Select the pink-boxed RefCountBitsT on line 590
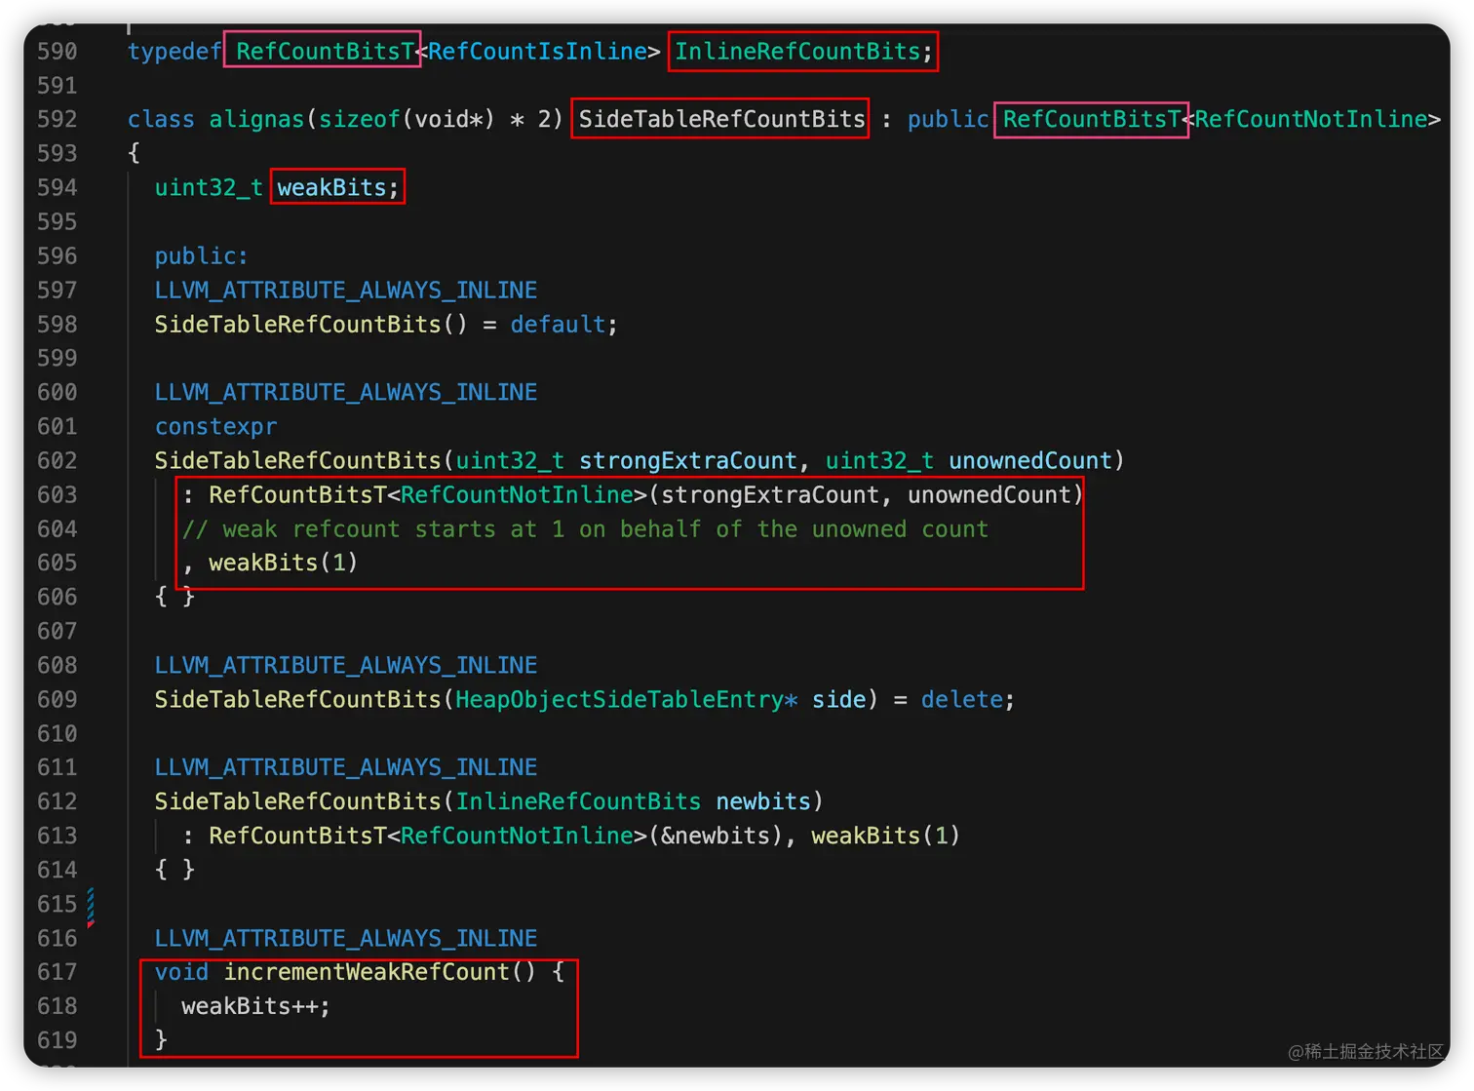1474x1091 pixels. [322, 51]
